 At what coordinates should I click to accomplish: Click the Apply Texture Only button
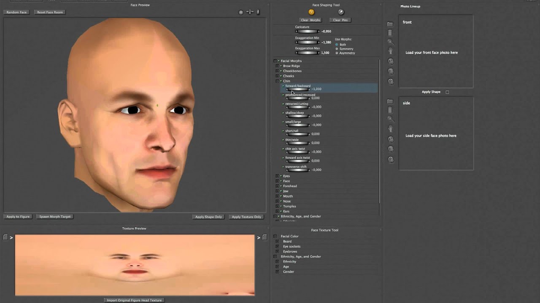(246, 217)
